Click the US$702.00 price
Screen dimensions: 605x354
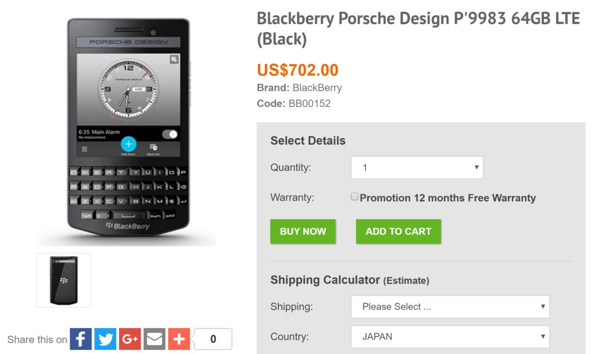click(298, 70)
